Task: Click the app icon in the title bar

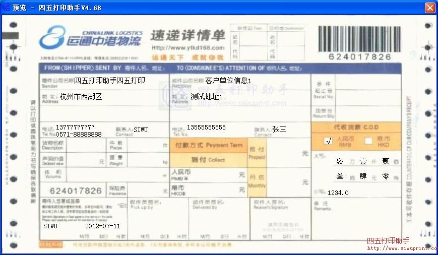Action: pos(6,7)
